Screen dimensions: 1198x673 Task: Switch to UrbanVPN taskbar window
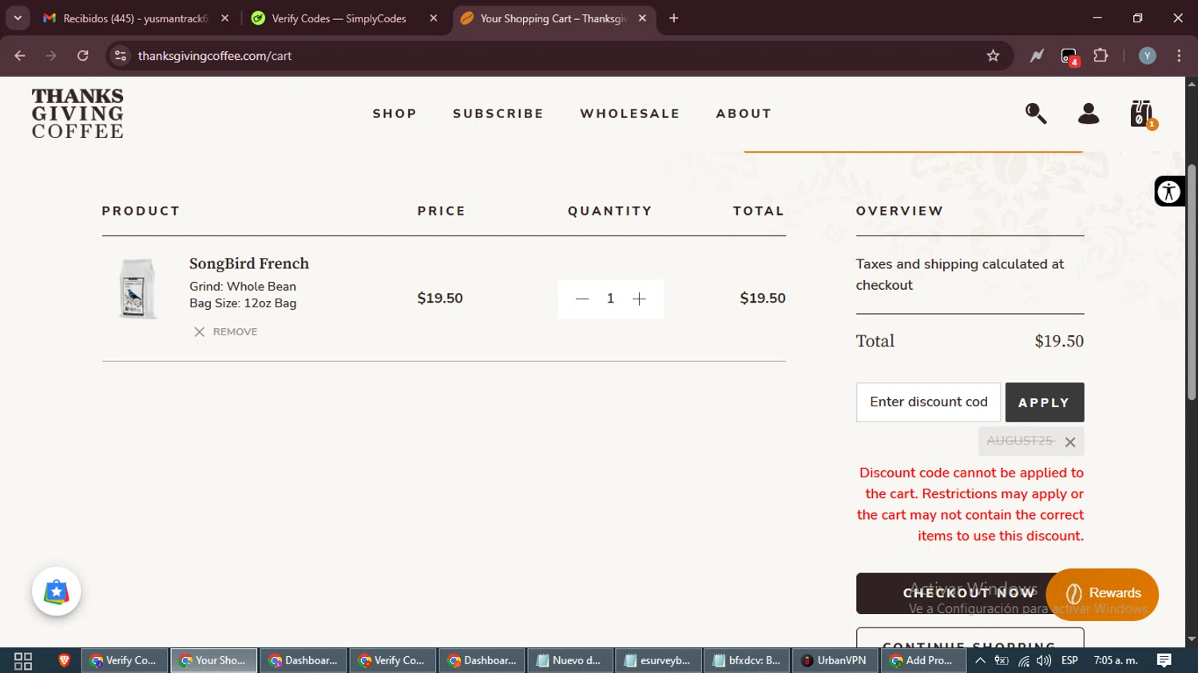835,660
